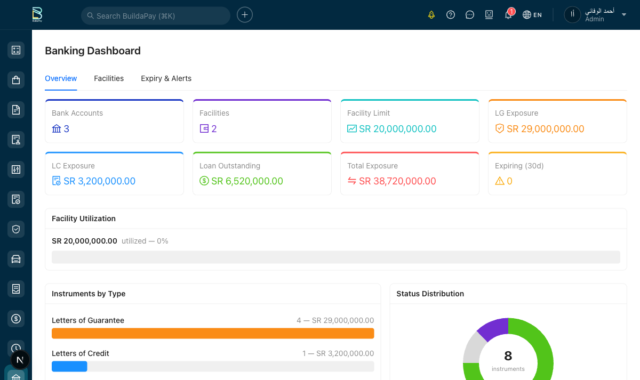
Task: Open the Facilities summary card
Action: (262, 121)
